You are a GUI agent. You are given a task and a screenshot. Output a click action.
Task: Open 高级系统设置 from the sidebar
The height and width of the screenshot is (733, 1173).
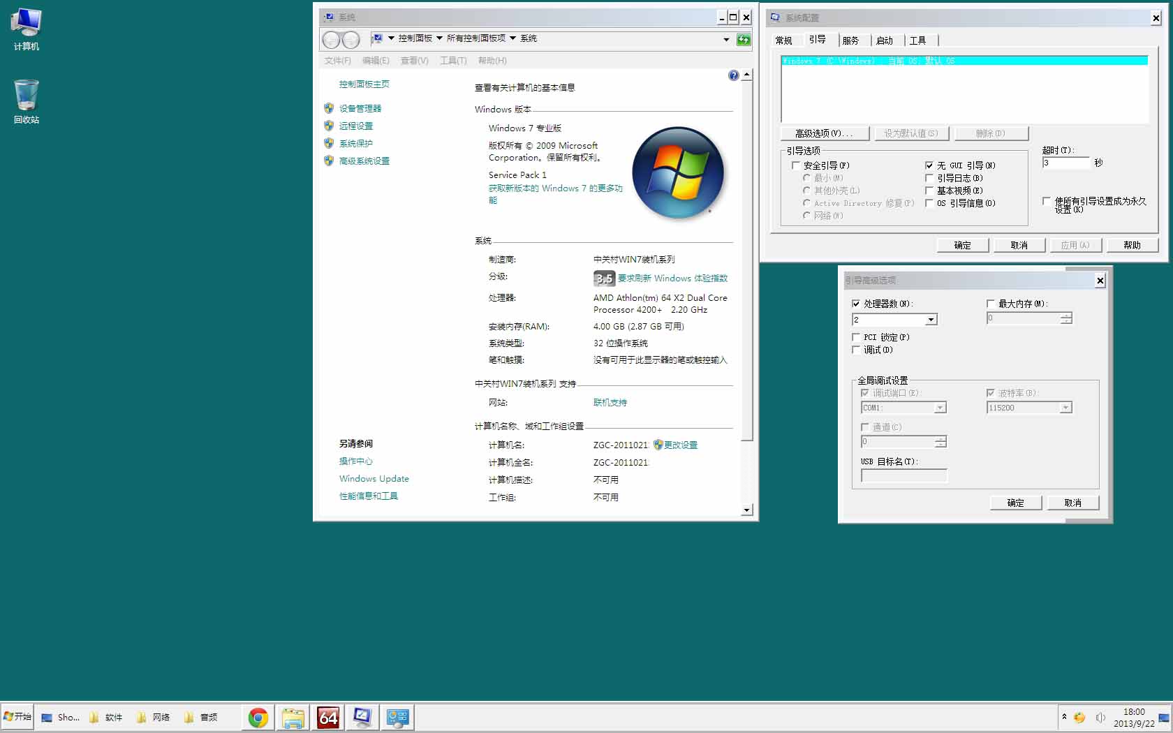(364, 161)
